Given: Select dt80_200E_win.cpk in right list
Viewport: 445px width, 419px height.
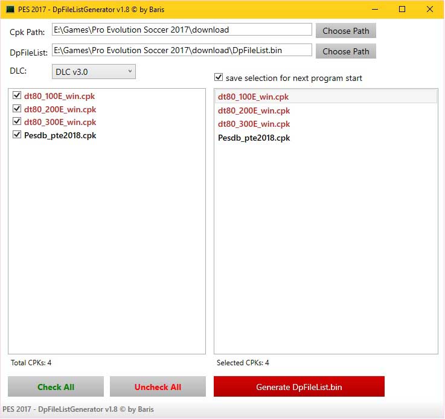Looking at the screenshot, I should pyautogui.click(x=326, y=110).
